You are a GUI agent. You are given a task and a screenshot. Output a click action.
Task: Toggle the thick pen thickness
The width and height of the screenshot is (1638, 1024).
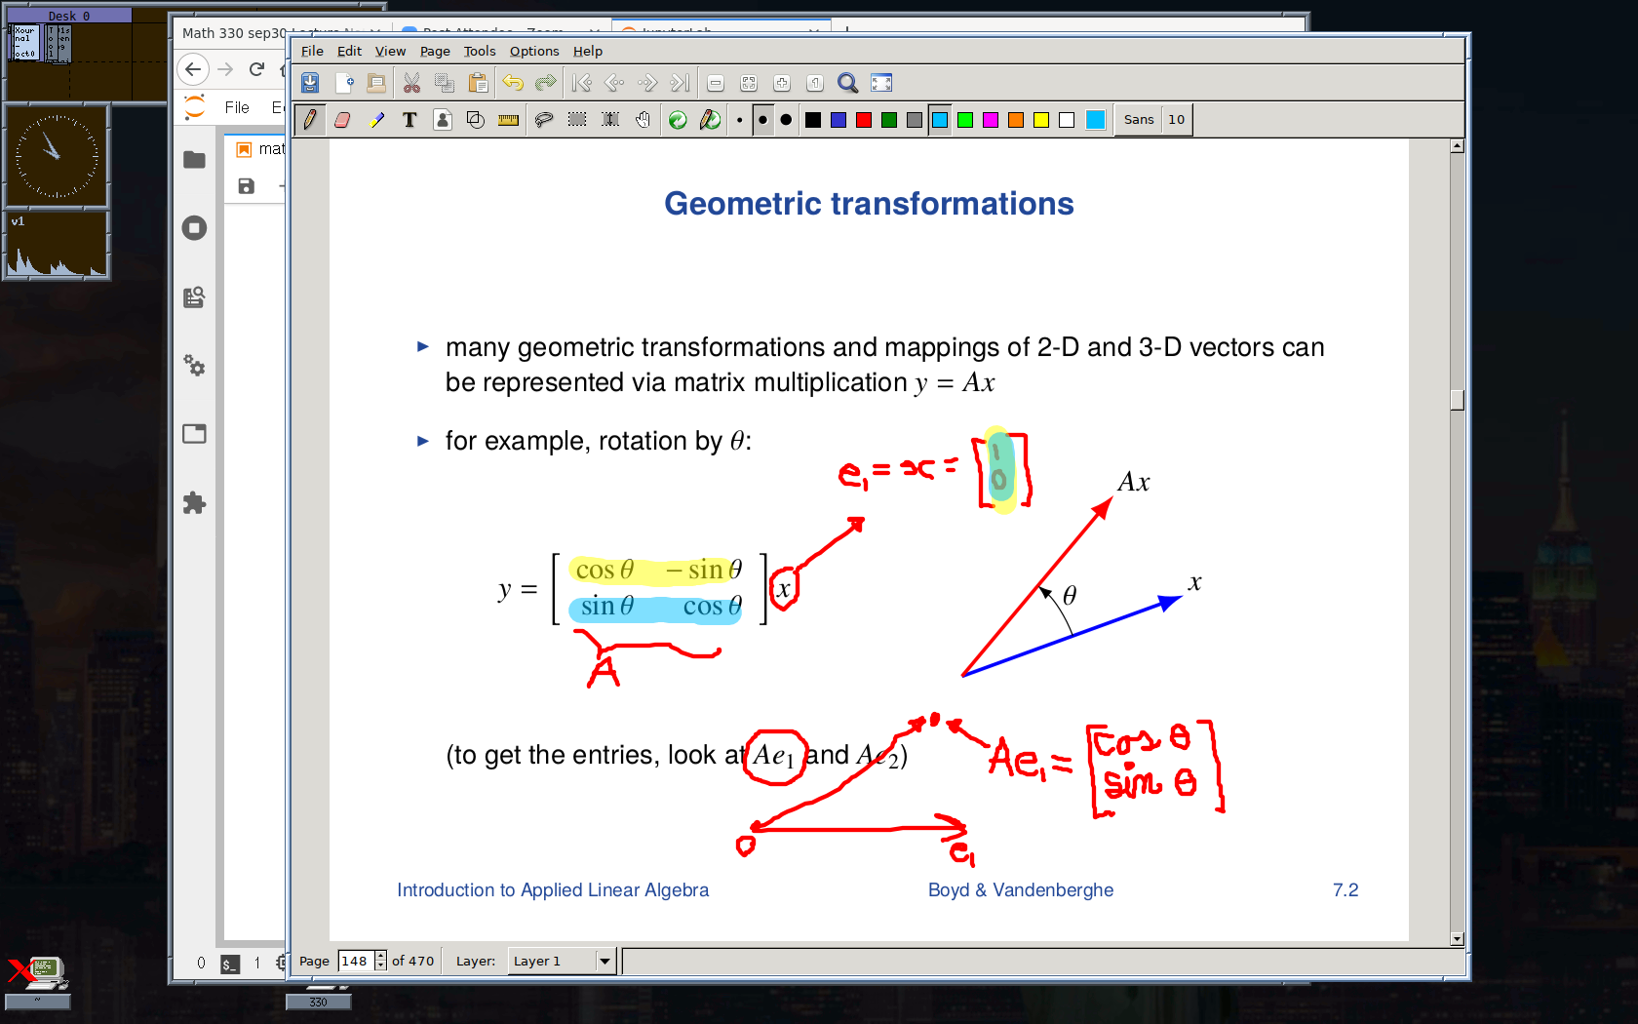pos(786,120)
